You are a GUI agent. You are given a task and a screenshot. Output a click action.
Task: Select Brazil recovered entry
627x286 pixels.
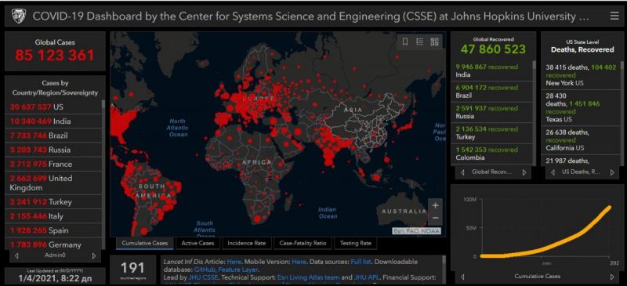492,92
